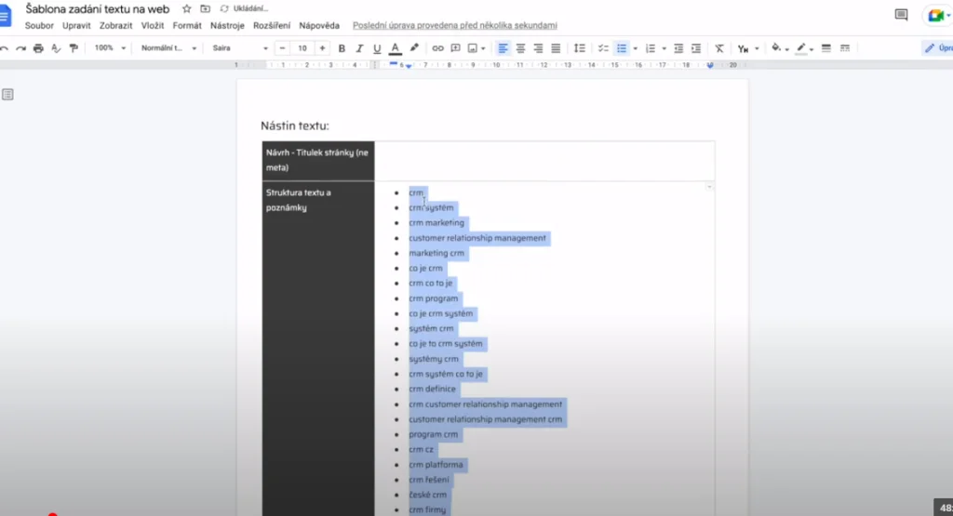Star the document title
Image resolution: width=953 pixels, height=516 pixels.
tap(186, 8)
